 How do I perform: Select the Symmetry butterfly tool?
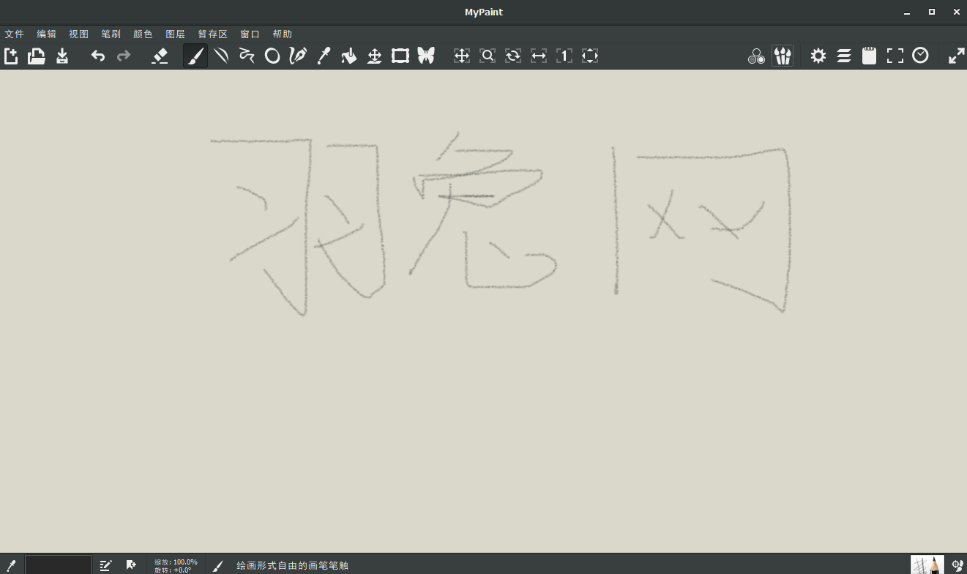pyautogui.click(x=426, y=56)
